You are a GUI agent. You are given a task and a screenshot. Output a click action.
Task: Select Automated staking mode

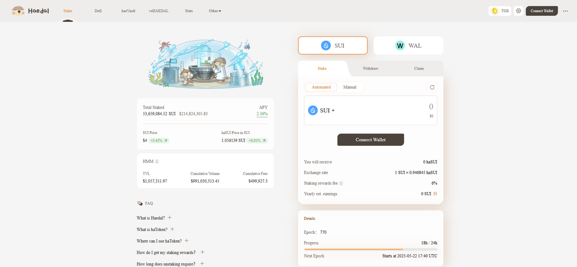321,87
